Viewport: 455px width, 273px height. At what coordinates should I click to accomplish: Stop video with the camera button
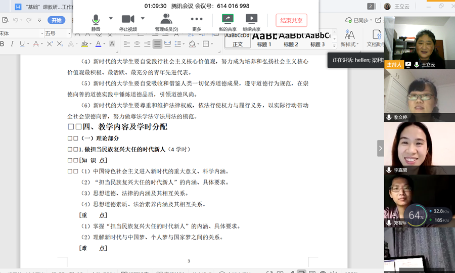[x=128, y=20]
